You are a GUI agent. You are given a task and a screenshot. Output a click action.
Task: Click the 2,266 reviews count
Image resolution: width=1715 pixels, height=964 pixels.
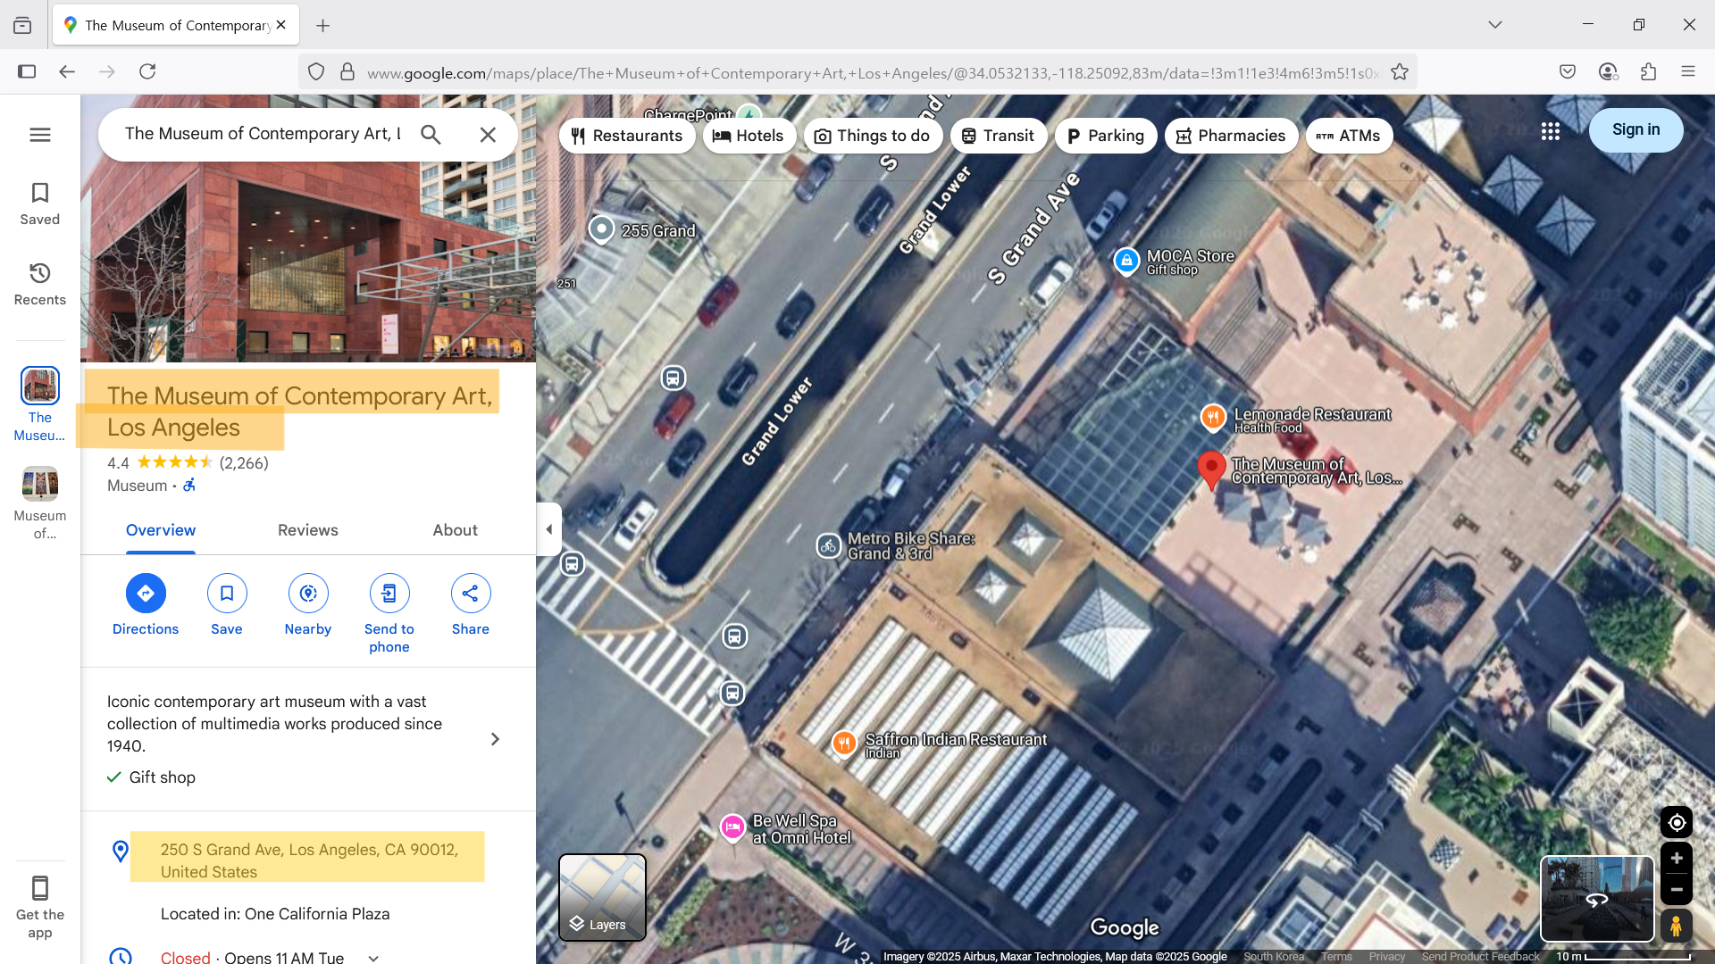tap(244, 463)
